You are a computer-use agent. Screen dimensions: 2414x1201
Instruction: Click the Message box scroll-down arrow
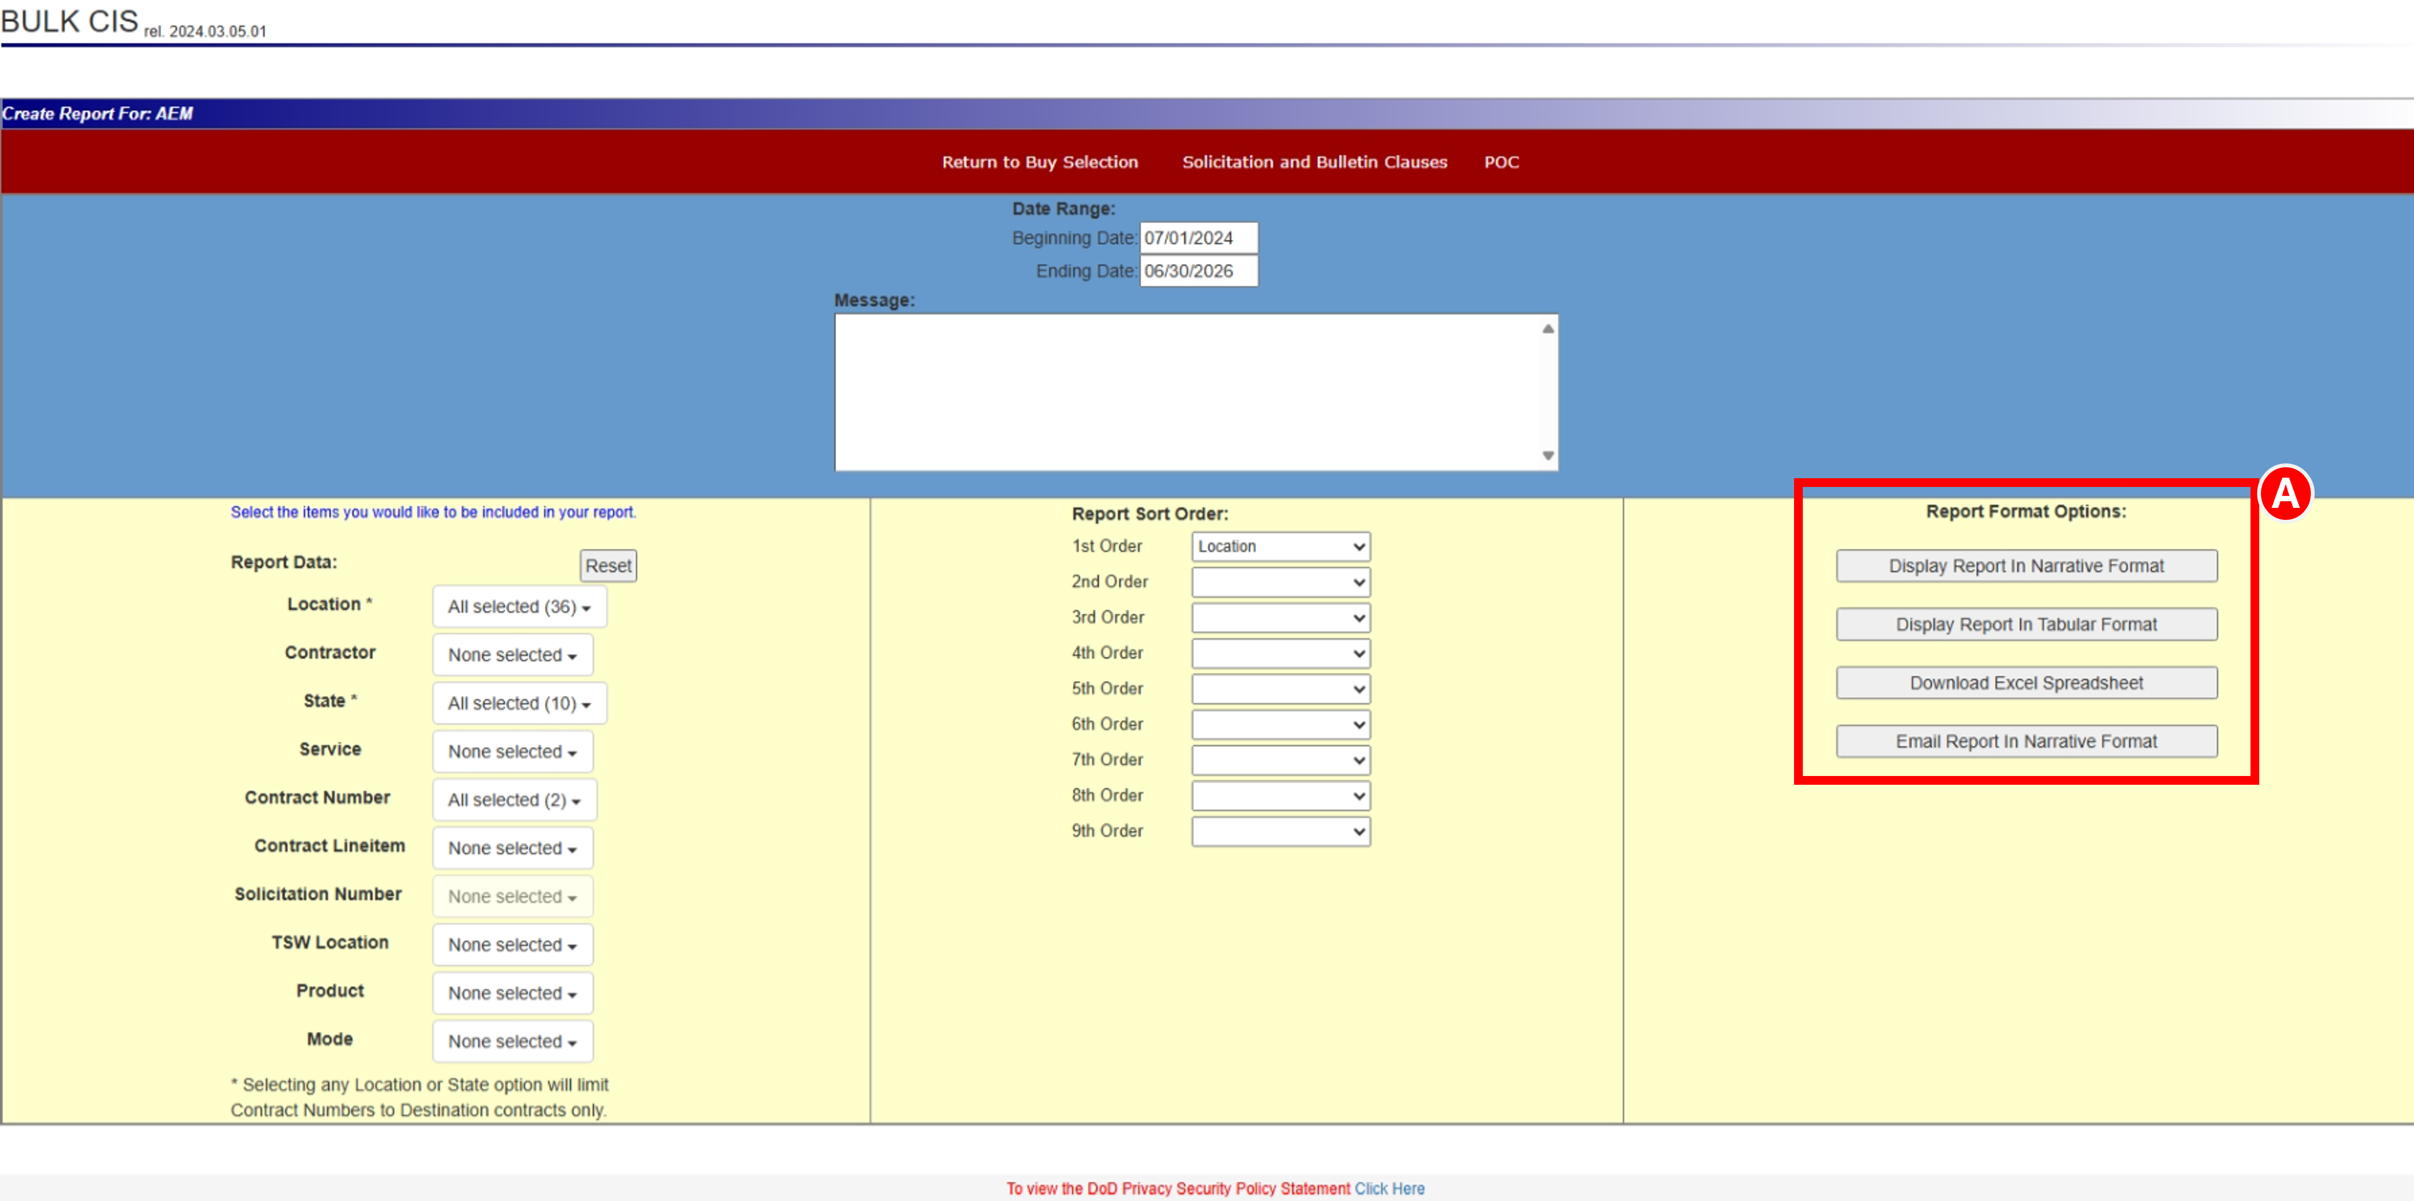coord(1547,456)
